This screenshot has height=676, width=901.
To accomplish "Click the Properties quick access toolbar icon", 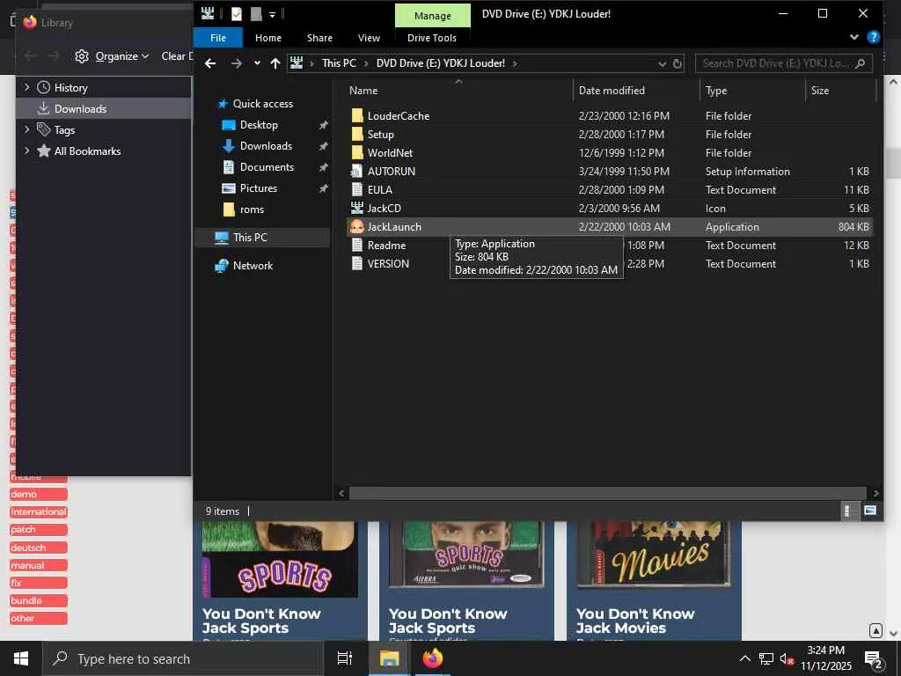I will pos(236,14).
